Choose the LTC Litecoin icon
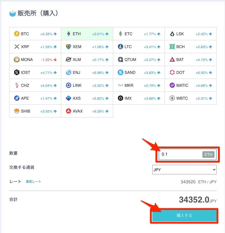The image size is (225, 233). pos(120,47)
